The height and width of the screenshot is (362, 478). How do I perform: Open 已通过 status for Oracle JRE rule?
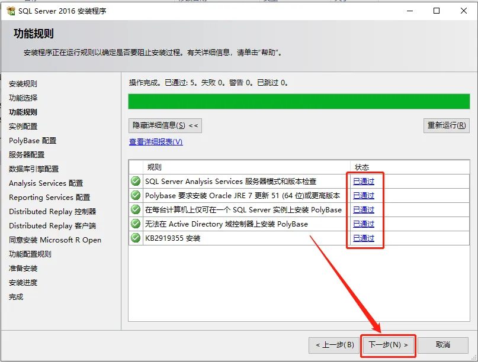pos(363,195)
